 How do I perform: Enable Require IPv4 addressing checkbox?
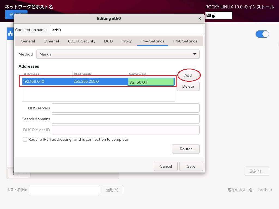[25, 139]
